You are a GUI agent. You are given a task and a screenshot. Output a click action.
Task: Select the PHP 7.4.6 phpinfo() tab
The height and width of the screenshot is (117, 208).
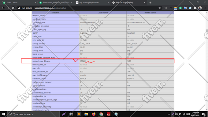pyautogui.click(x=129, y=2)
